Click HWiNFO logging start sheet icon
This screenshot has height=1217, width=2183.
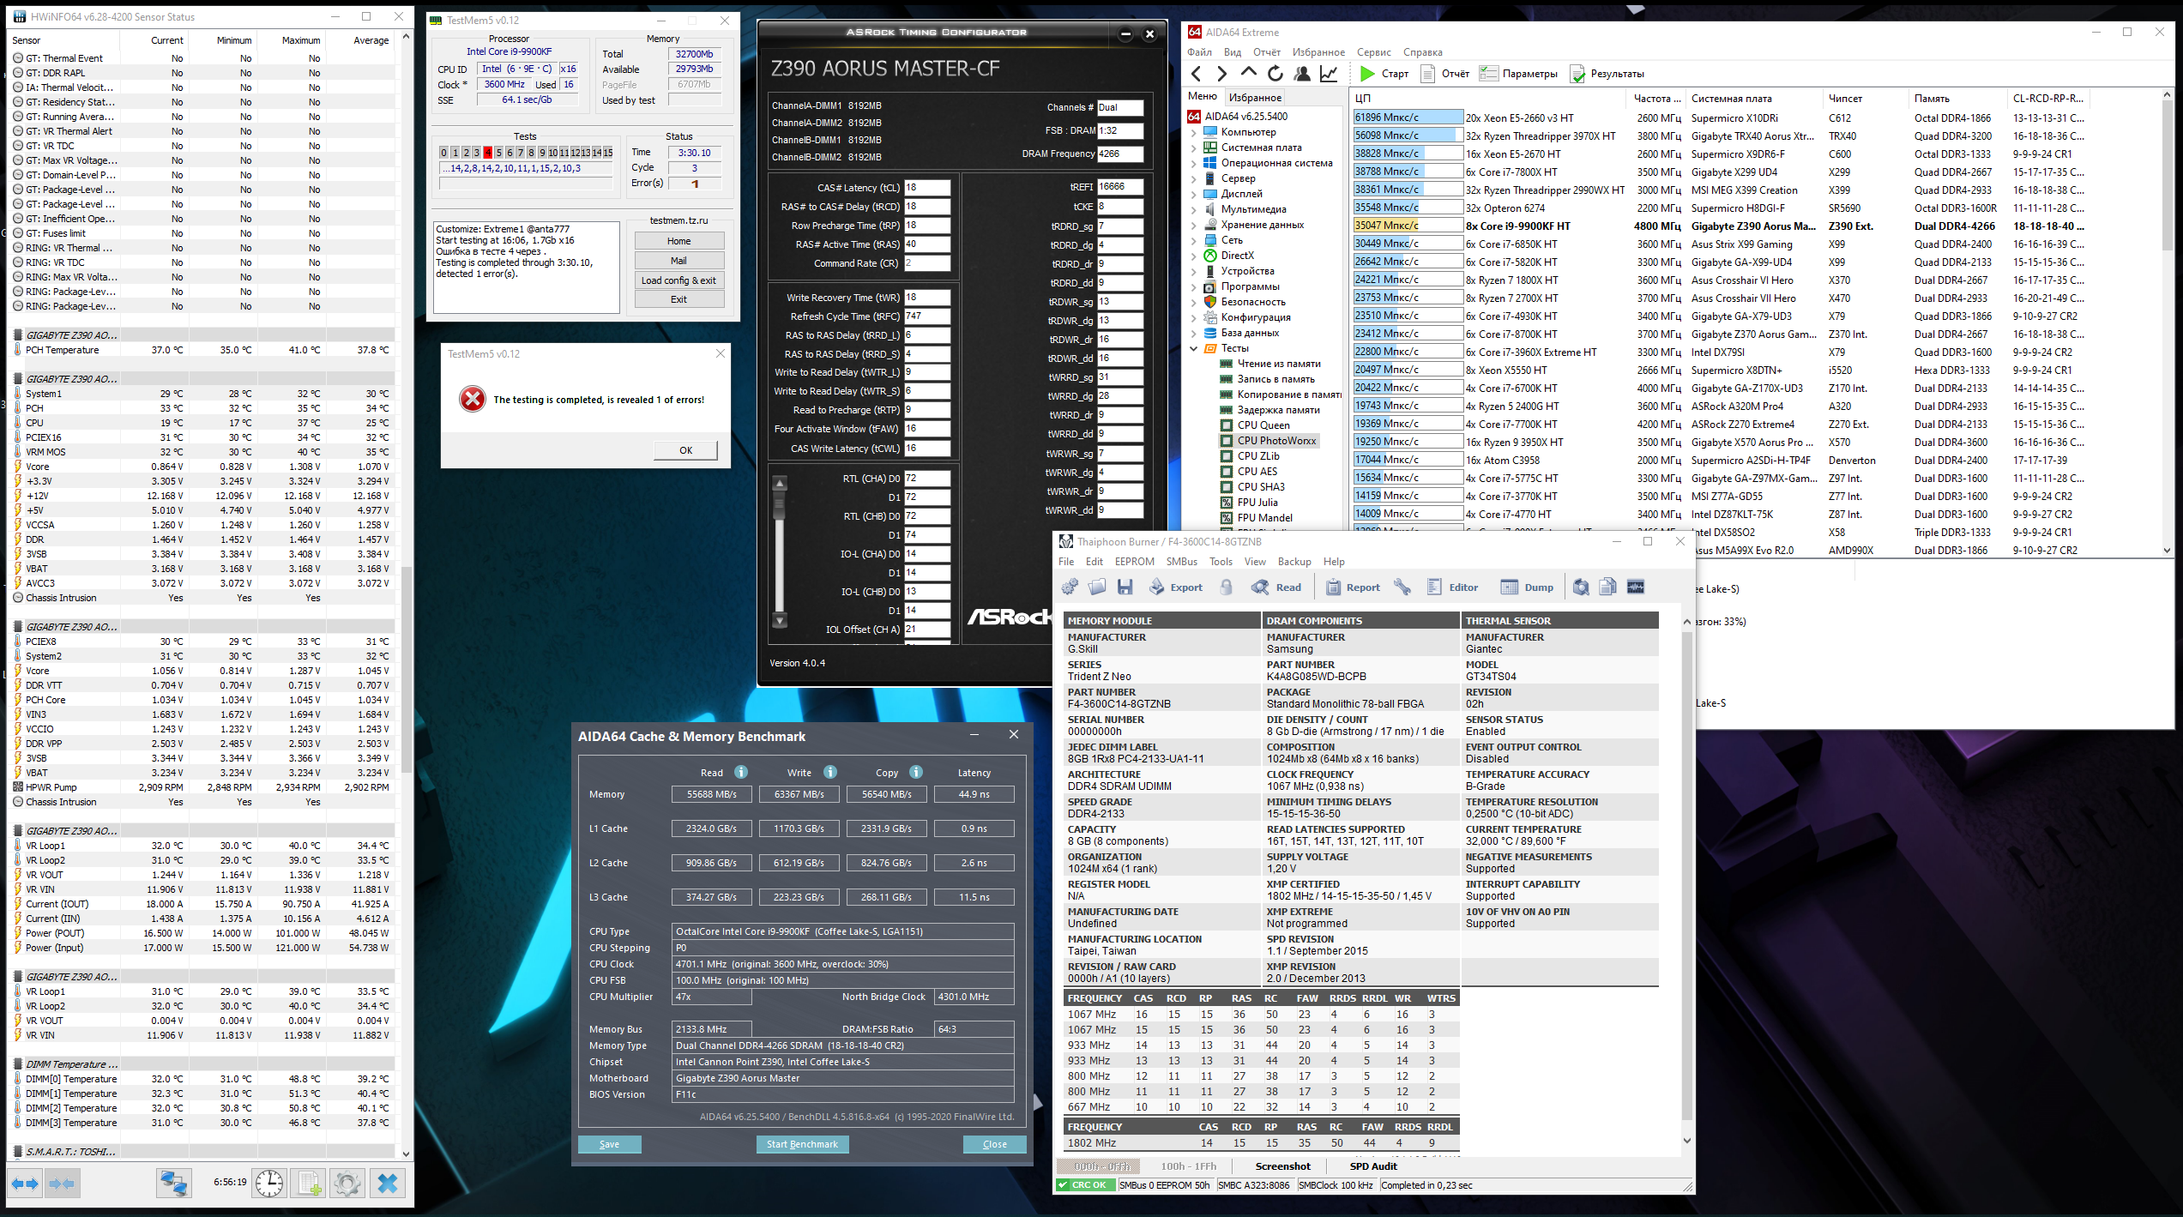tap(310, 1184)
